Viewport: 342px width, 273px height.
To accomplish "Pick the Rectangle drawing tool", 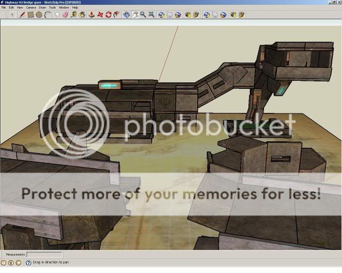I will pos(30,15).
